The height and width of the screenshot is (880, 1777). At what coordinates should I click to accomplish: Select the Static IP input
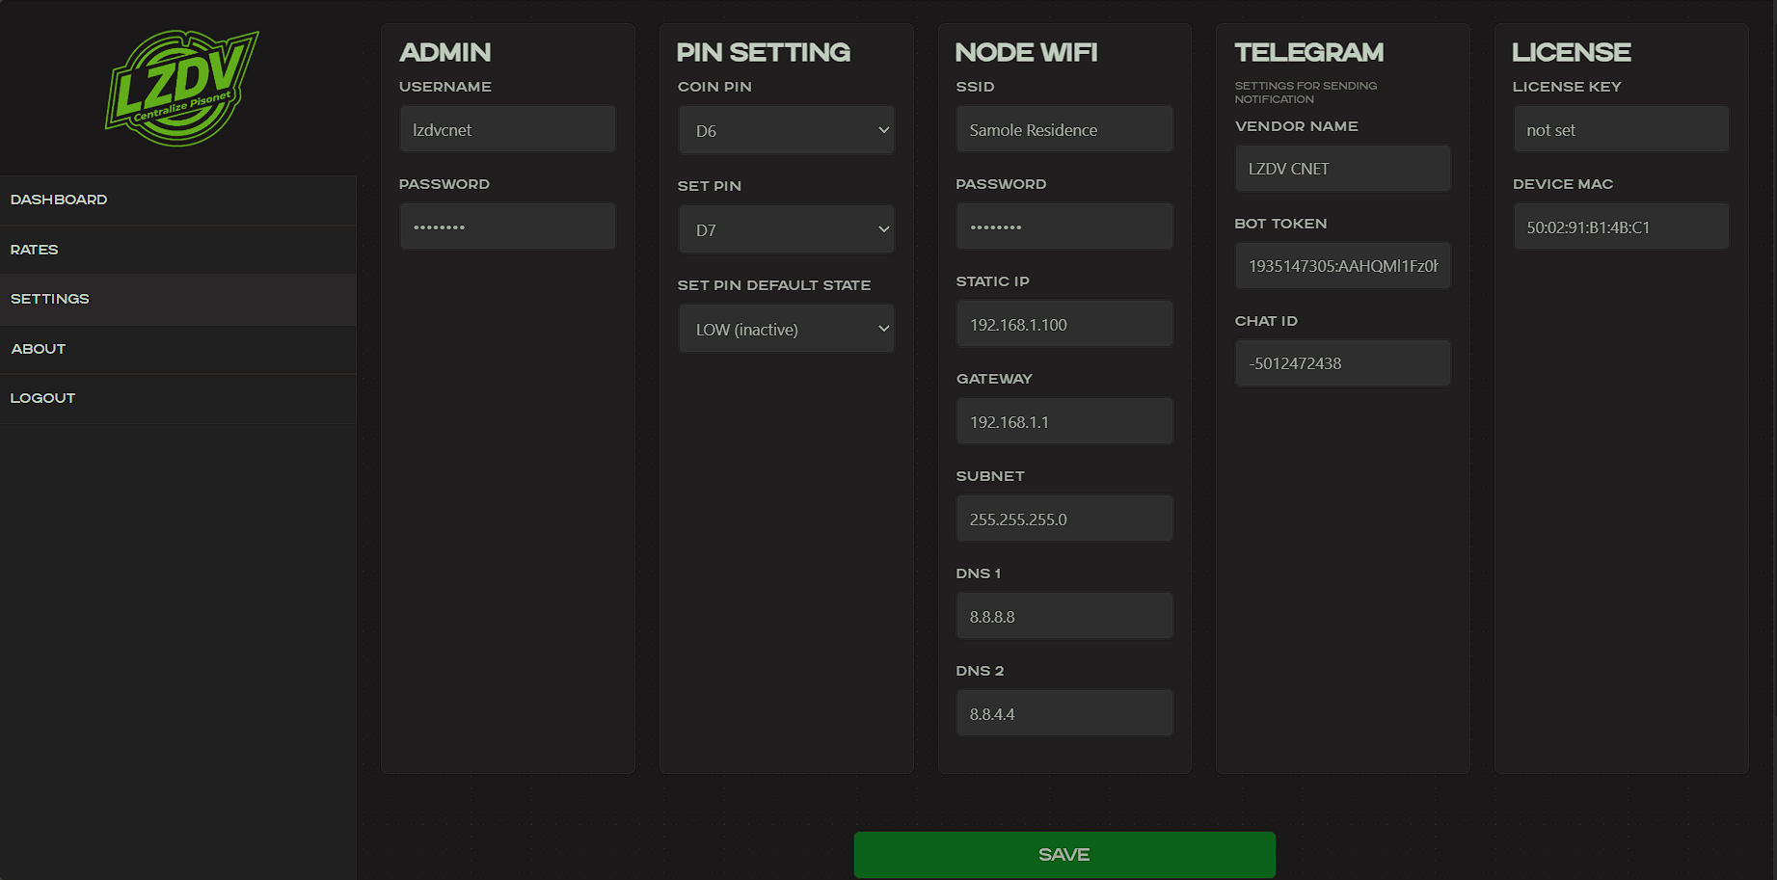1064,324
